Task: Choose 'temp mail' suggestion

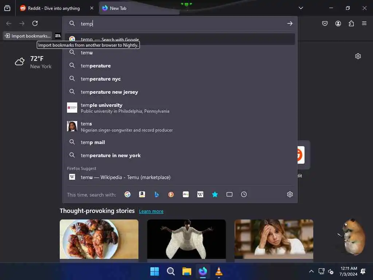Action: (180, 142)
